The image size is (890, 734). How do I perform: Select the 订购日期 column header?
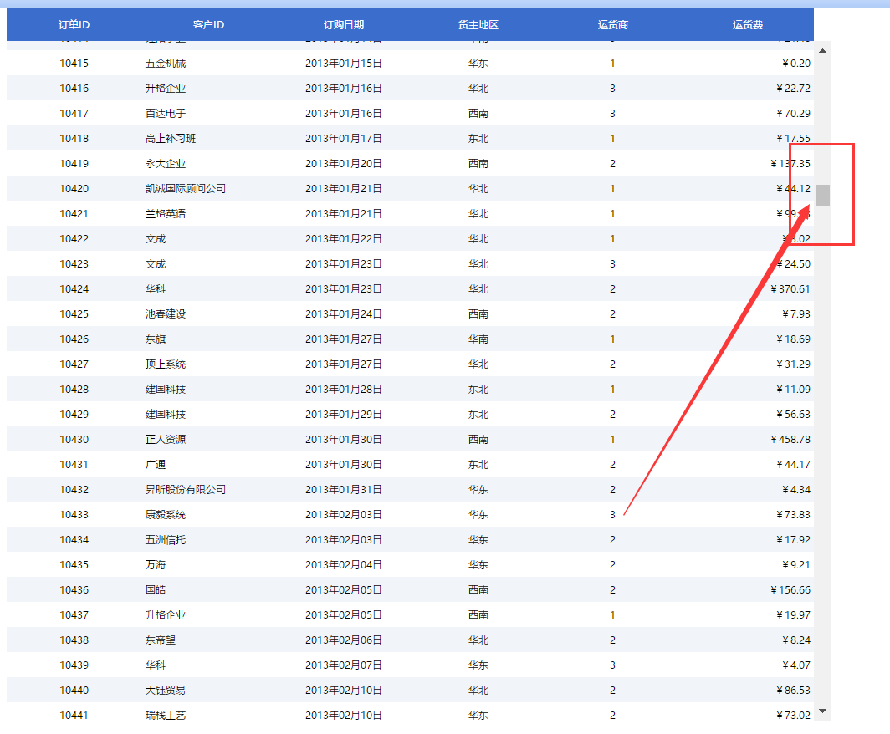(x=344, y=25)
